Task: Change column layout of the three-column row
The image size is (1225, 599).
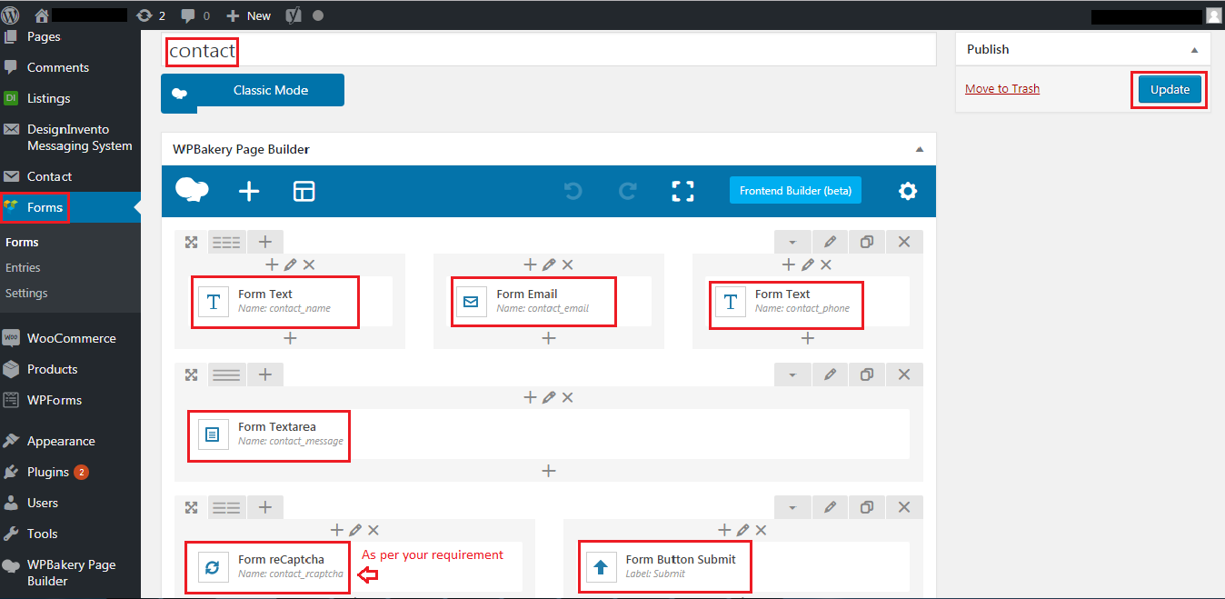Action: tap(226, 242)
